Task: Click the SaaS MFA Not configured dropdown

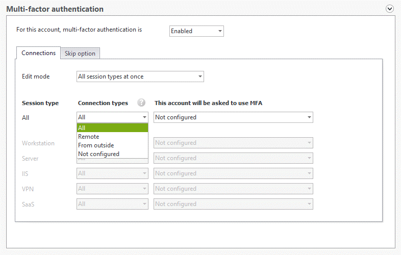Action: click(x=233, y=204)
